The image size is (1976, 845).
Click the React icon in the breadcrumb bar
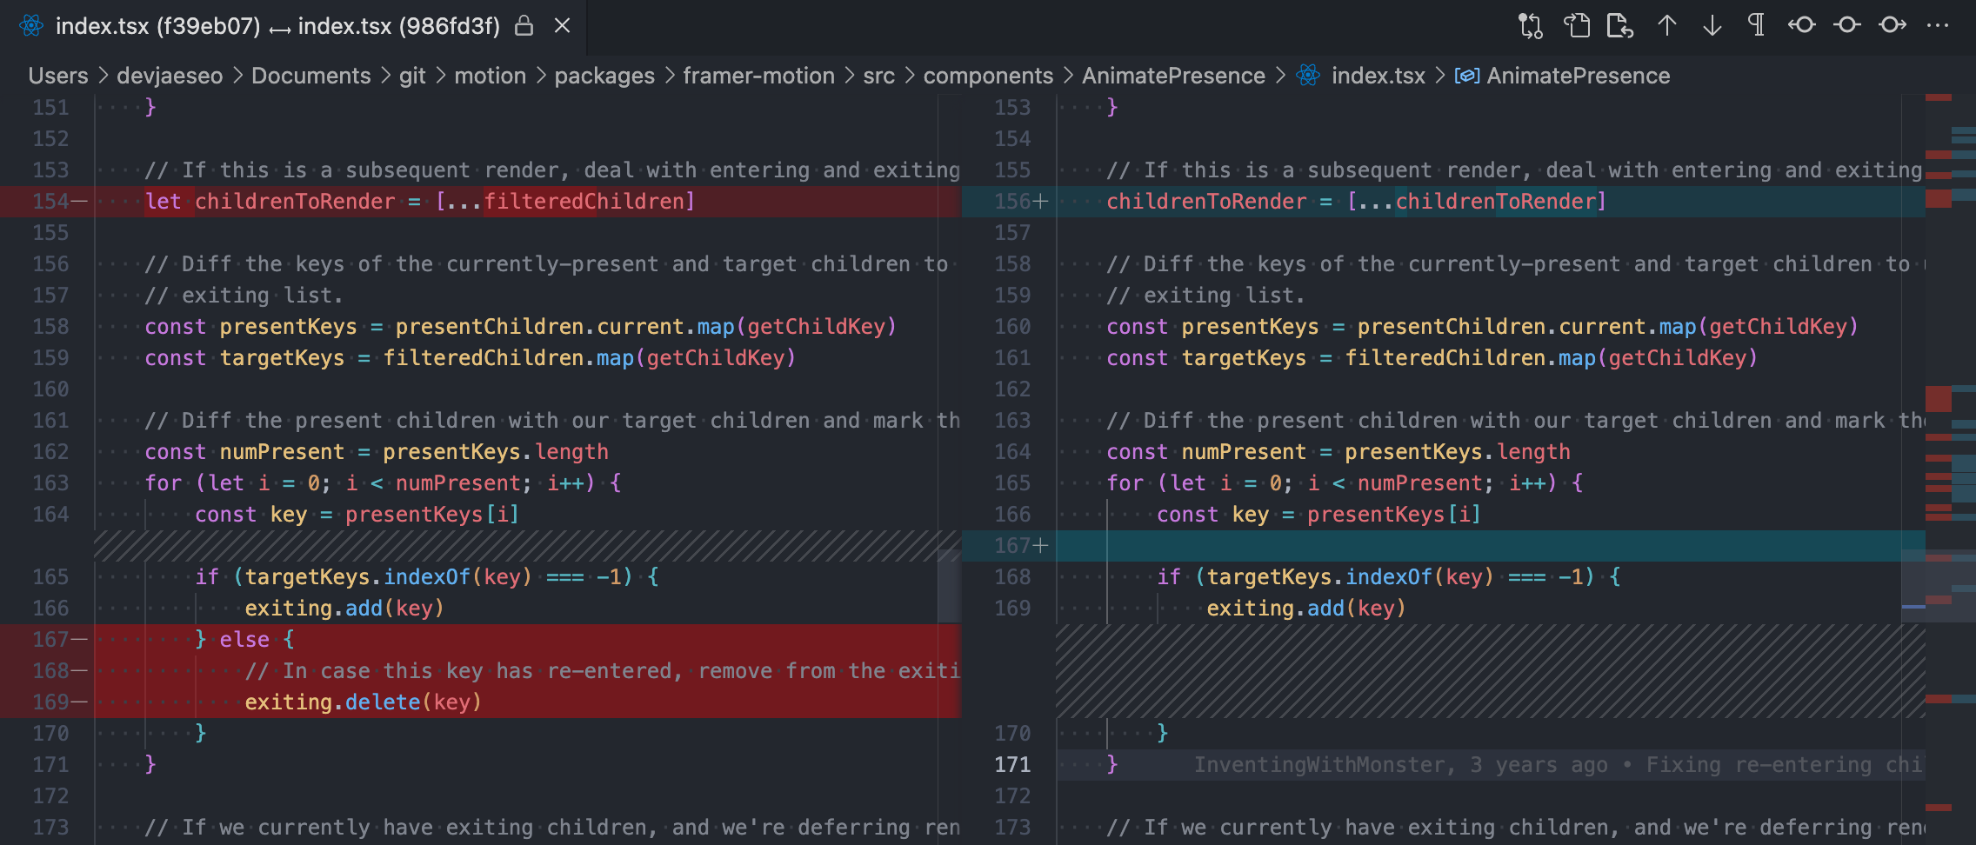(1308, 76)
